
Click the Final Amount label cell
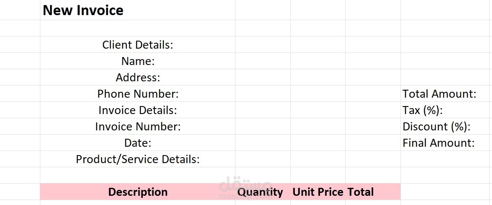pyautogui.click(x=446, y=143)
